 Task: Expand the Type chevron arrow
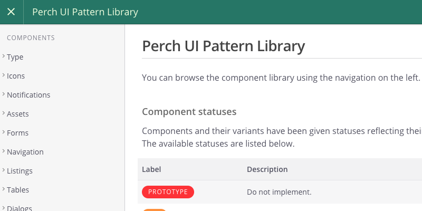click(x=4, y=56)
